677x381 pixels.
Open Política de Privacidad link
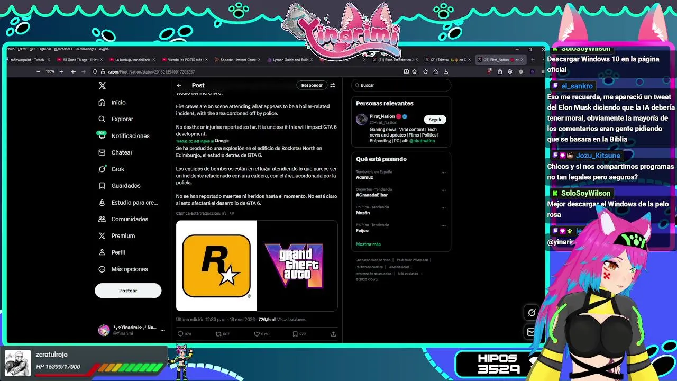[412, 260]
